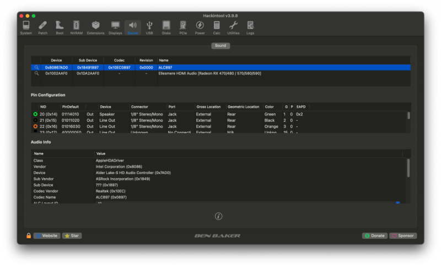Click the info icon at bottom

tap(218, 216)
